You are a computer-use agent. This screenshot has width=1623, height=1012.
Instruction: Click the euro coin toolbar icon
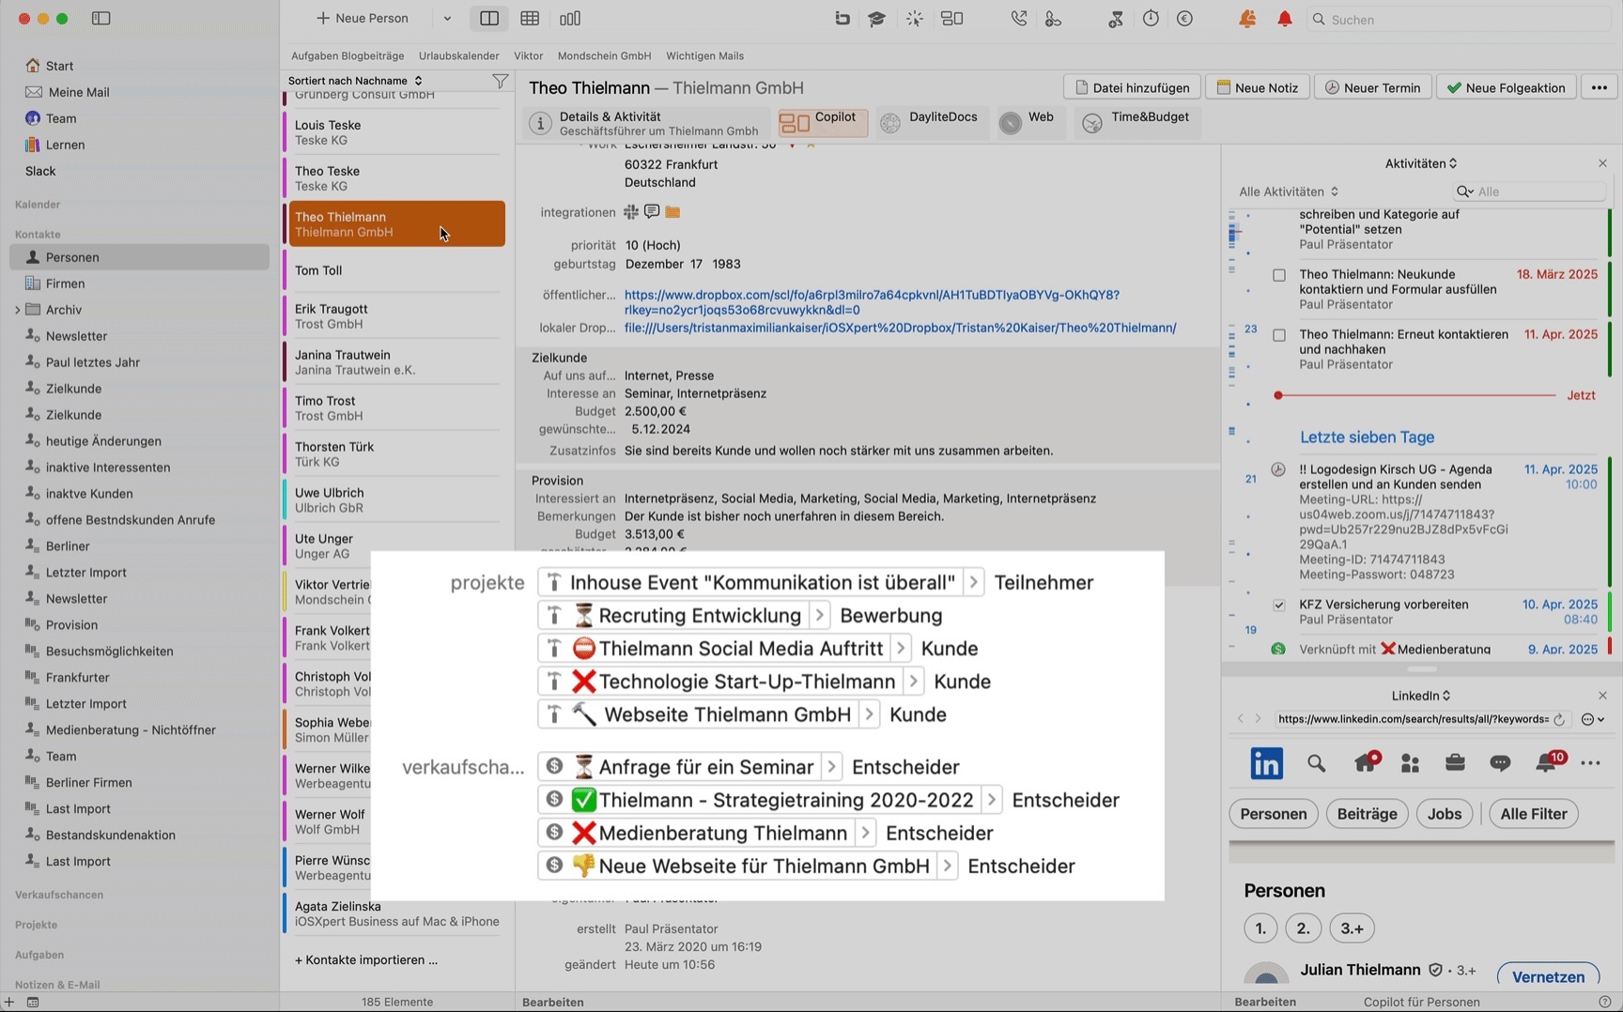coord(1185,19)
